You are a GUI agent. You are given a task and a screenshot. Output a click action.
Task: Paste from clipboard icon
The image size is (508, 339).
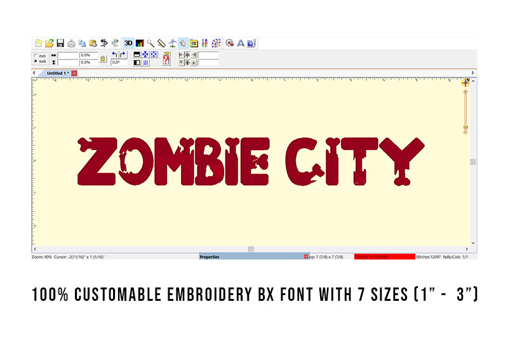click(x=93, y=43)
